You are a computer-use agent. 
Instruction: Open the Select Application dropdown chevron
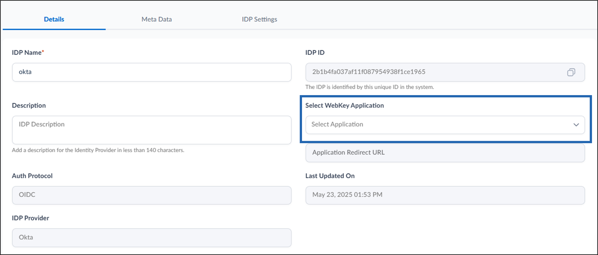pyautogui.click(x=576, y=125)
